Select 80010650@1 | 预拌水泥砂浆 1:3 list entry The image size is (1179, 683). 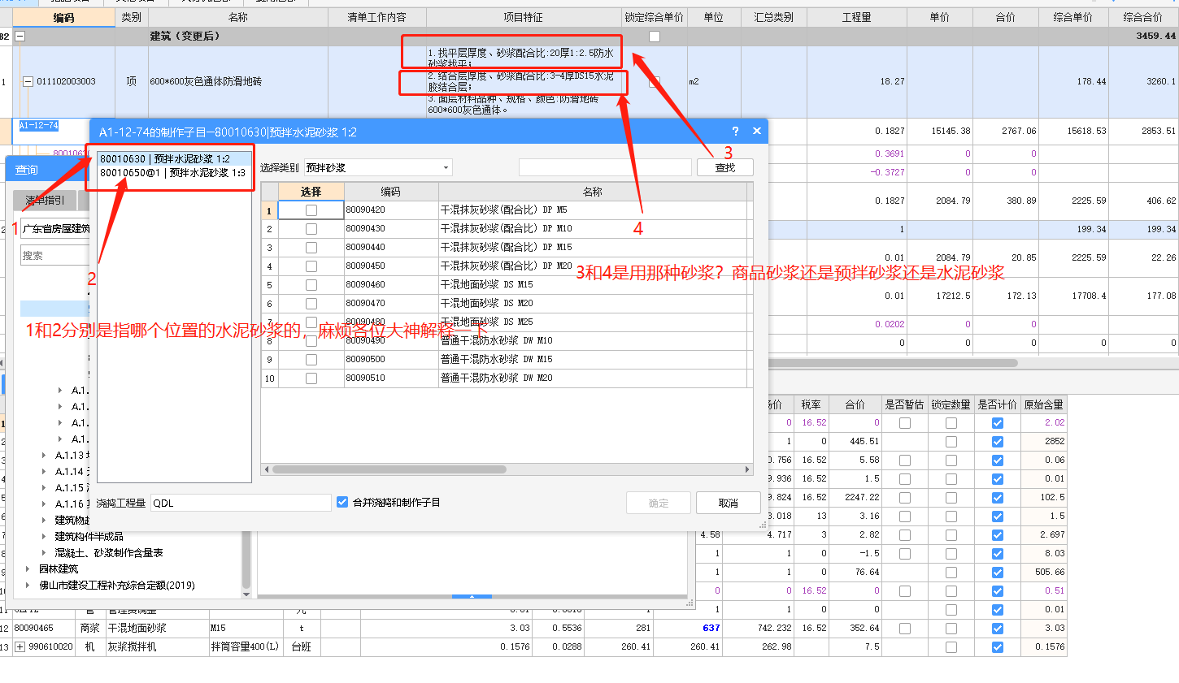click(x=172, y=173)
